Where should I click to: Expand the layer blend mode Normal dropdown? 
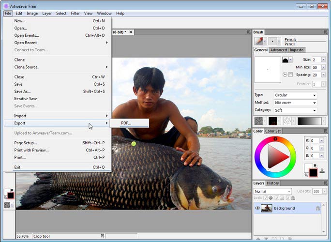click(272, 191)
